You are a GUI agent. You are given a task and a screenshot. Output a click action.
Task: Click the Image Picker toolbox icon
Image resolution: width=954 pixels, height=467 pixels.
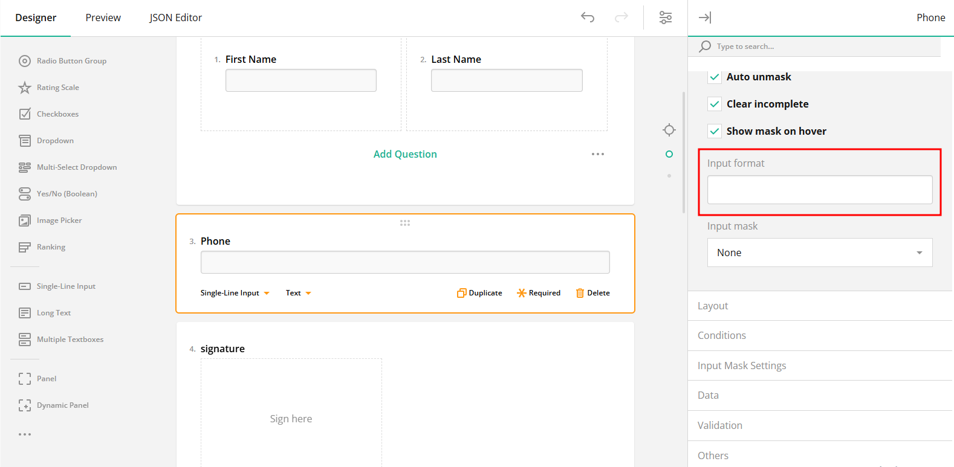click(25, 221)
